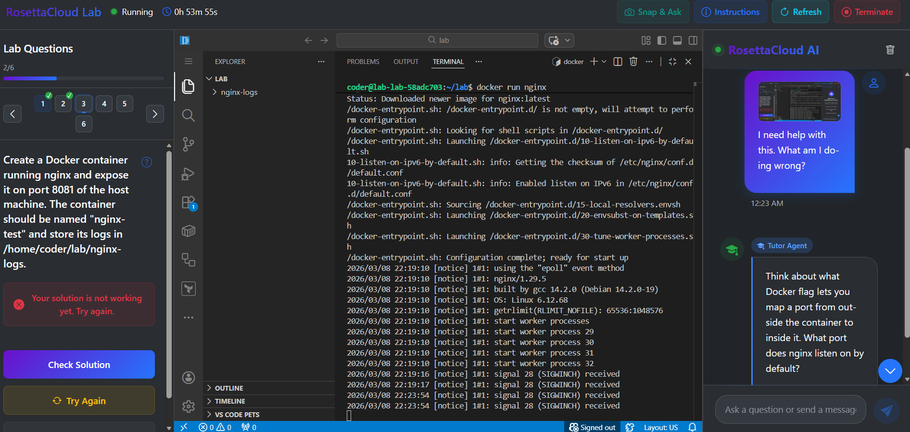Click the chat message input field
The image size is (910, 432).
[x=790, y=410]
